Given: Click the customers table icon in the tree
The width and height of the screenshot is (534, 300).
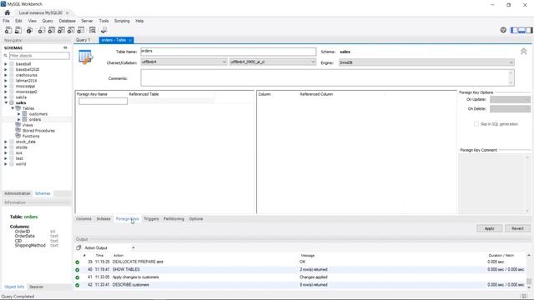Looking at the screenshot, I should tap(24, 114).
